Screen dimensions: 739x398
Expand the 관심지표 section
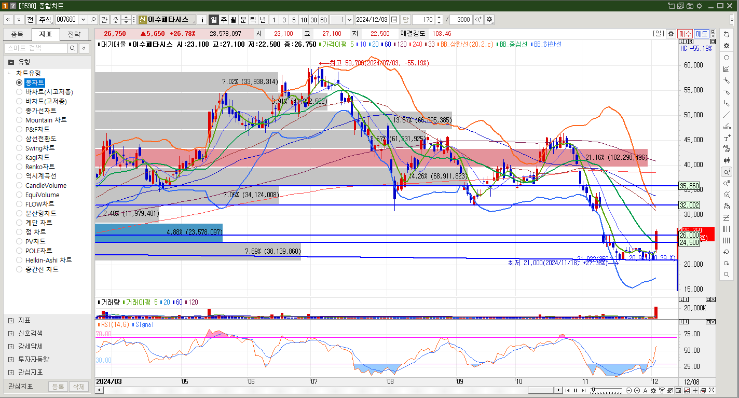pos(11,372)
